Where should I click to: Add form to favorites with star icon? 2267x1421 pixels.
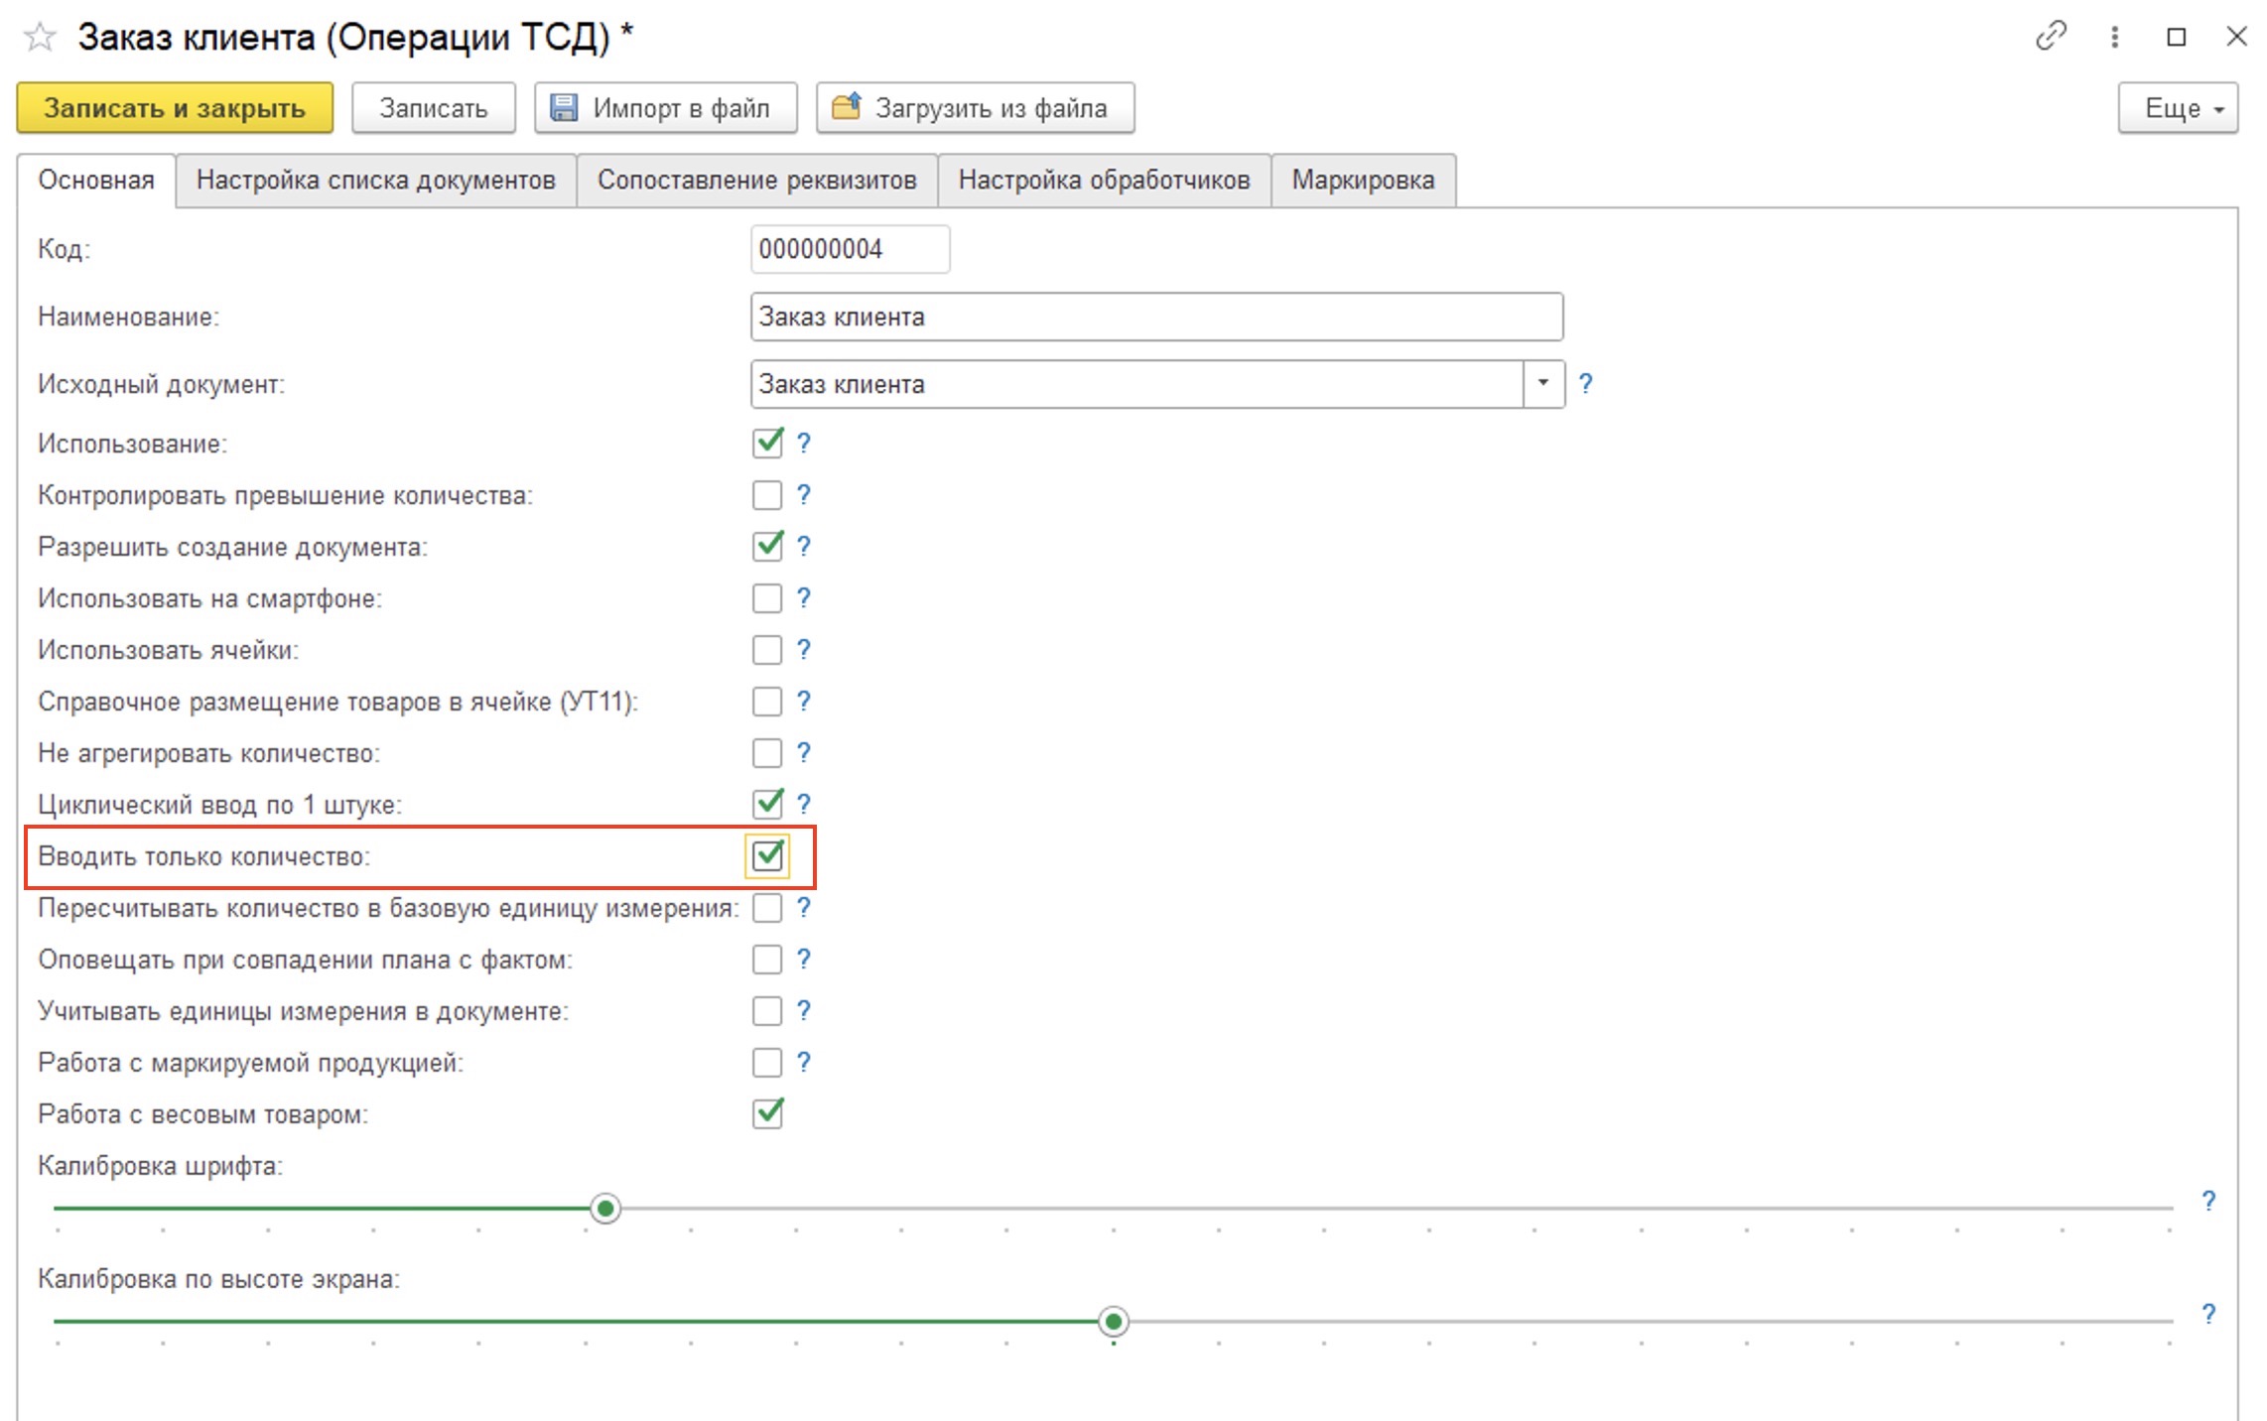pos(40,38)
